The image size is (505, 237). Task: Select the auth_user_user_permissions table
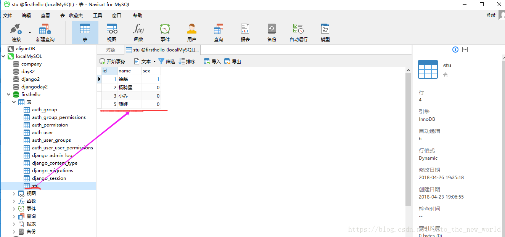click(63, 148)
